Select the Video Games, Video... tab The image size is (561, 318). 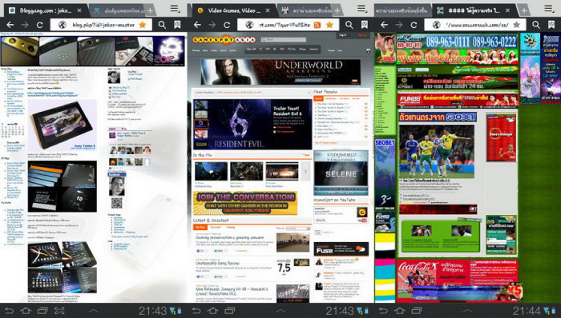(x=234, y=10)
